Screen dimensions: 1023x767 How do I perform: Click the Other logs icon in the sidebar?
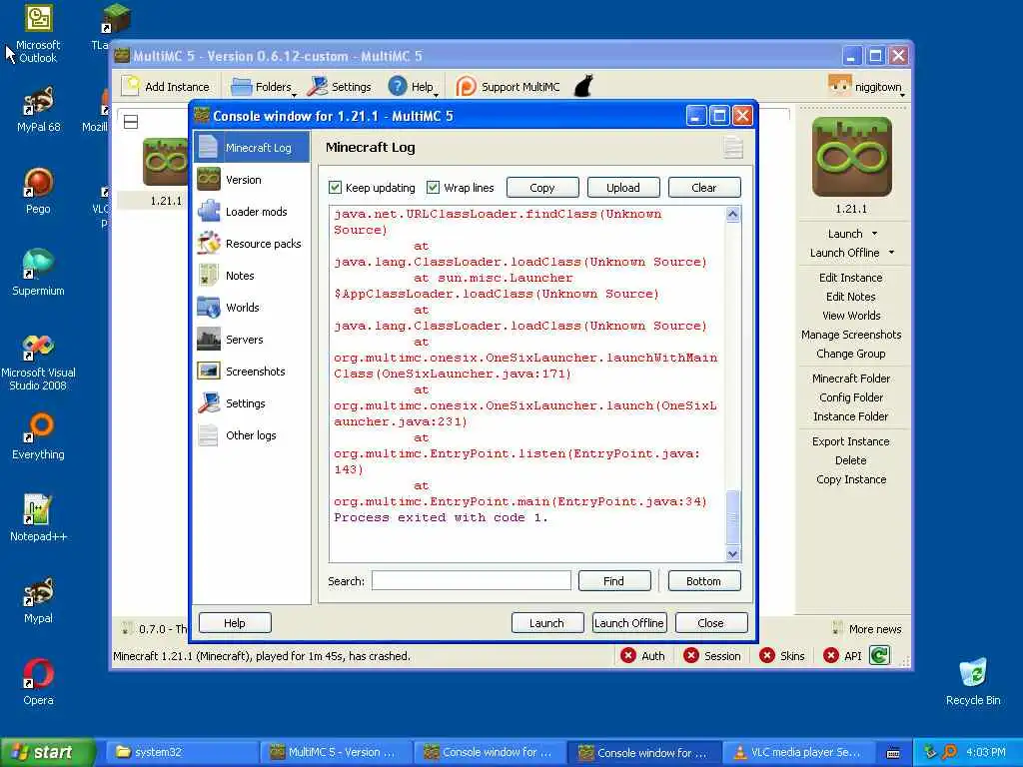pyautogui.click(x=209, y=435)
